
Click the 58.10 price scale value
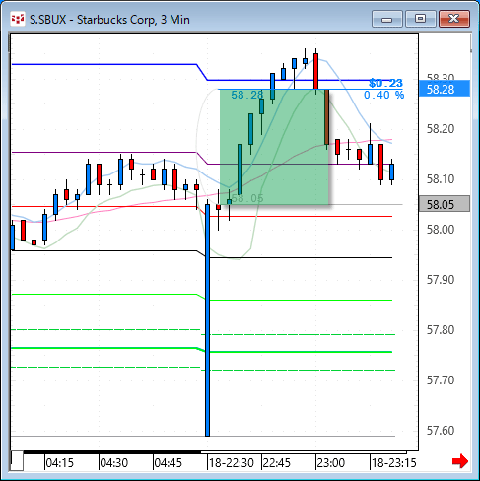click(441, 179)
